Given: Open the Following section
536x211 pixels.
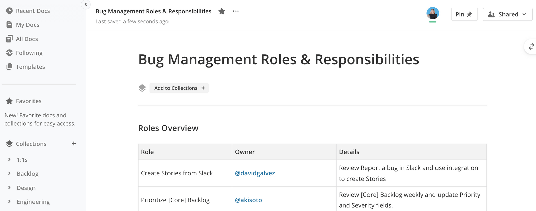Looking at the screenshot, I should point(29,53).
